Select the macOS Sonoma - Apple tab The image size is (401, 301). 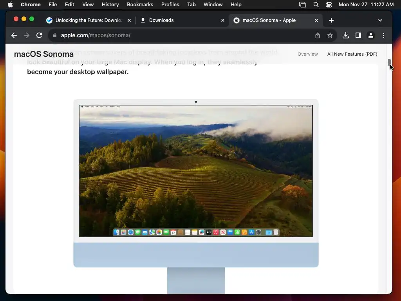(276, 20)
